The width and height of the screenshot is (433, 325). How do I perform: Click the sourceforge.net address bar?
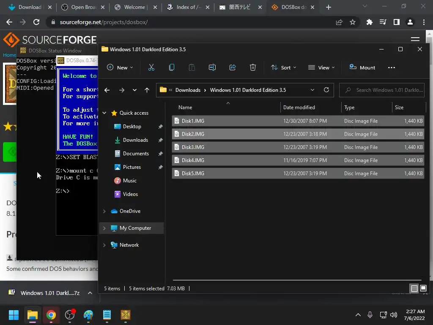click(x=191, y=22)
